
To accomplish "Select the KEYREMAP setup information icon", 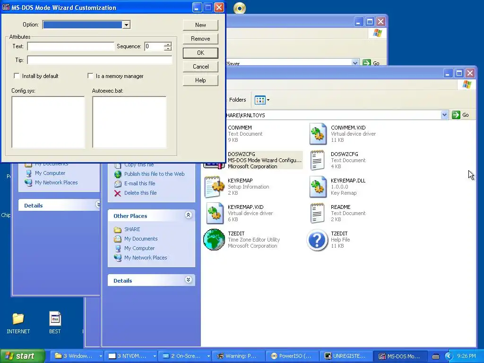I will [x=214, y=187].
